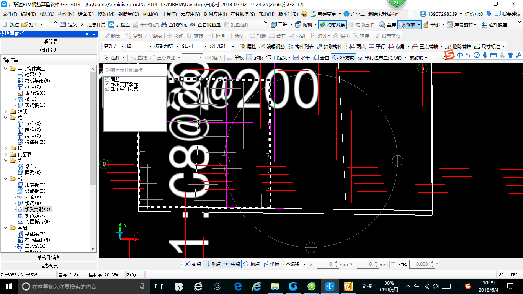The image size is (523, 294).
Task: Choose 多板 multiple slab mode
Action: point(255,57)
